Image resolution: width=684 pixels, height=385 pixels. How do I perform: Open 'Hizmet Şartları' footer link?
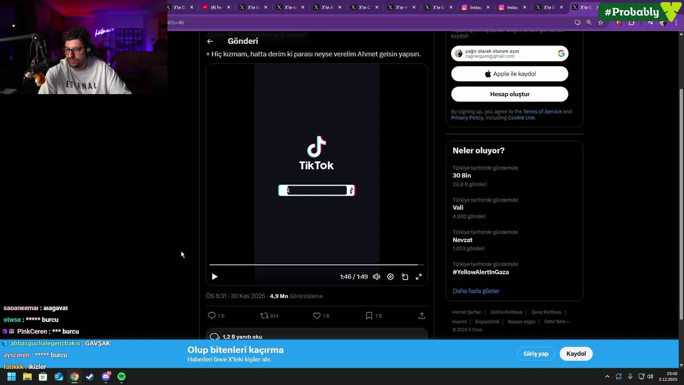467,312
